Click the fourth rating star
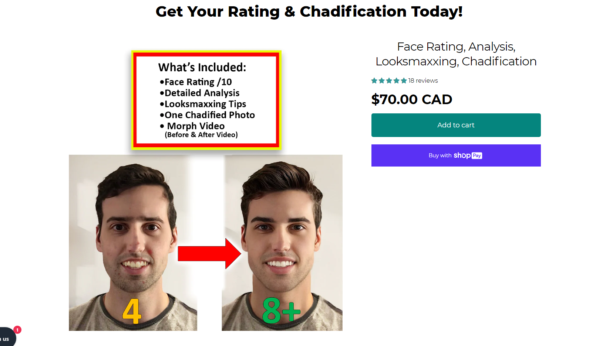 [397, 80]
